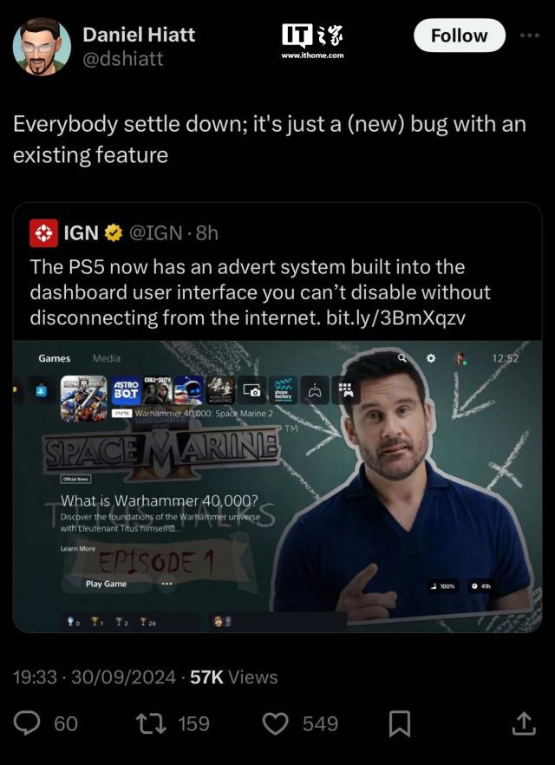Follow Daniel Hiatt
Viewport: 555px width, 765px height.
pos(460,36)
